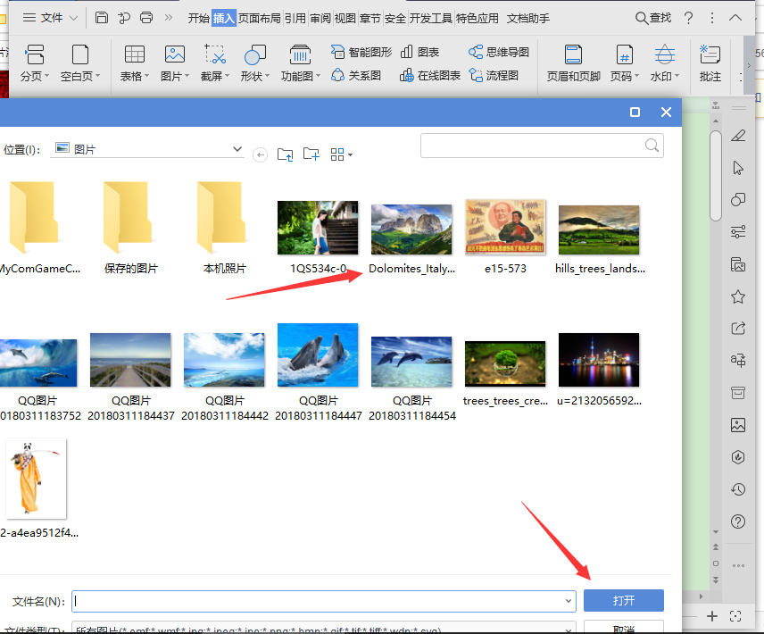Expand the 位置 location dropdown
Image resolution: width=764 pixels, height=634 pixels.
click(x=237, y=149)
